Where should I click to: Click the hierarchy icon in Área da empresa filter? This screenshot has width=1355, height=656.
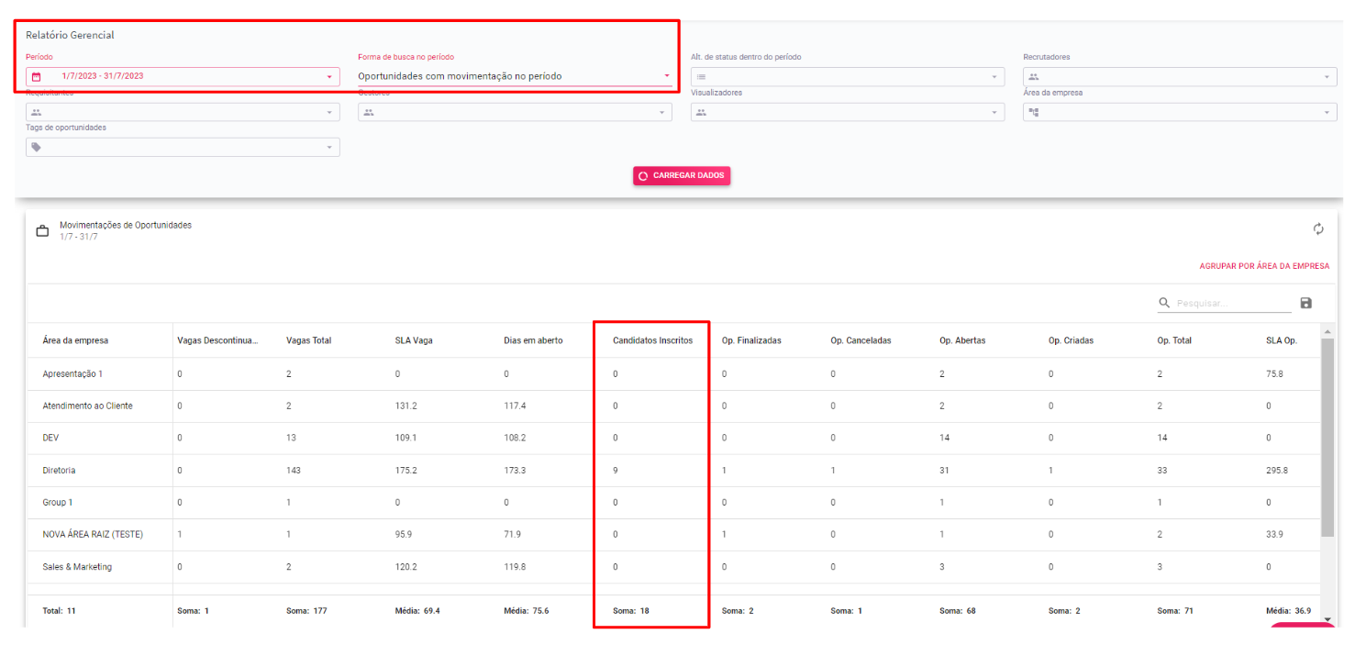[1034, 112]
